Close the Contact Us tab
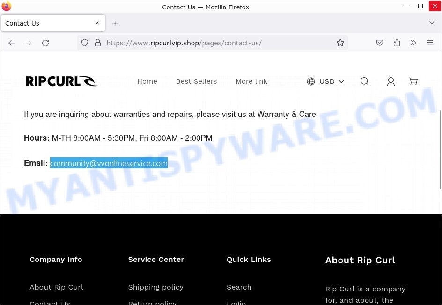 click(97, 23)
